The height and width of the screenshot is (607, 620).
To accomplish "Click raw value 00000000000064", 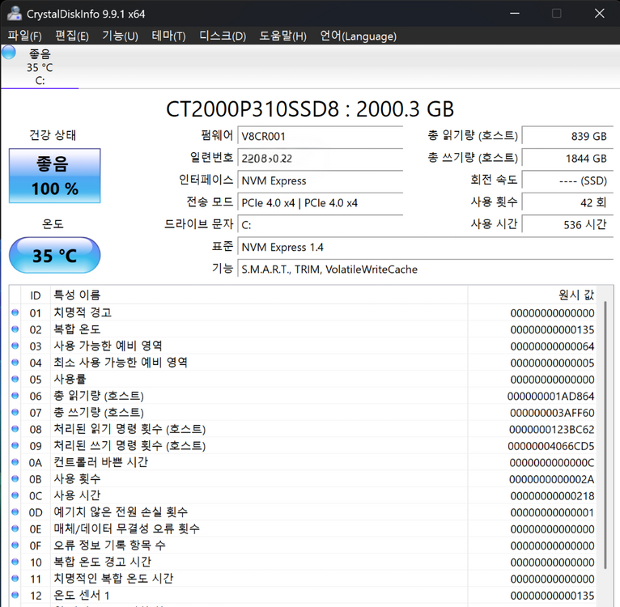I will coord(552,346).
